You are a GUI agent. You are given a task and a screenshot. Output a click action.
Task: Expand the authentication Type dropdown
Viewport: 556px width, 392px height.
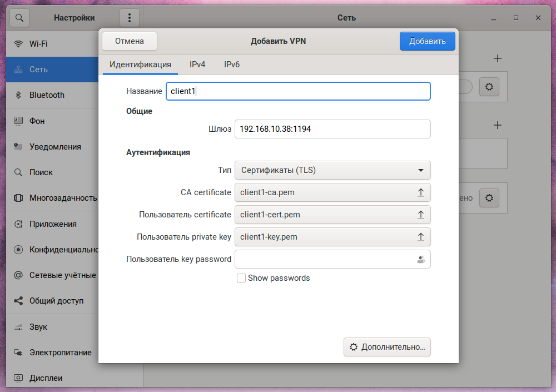[332, 170]
